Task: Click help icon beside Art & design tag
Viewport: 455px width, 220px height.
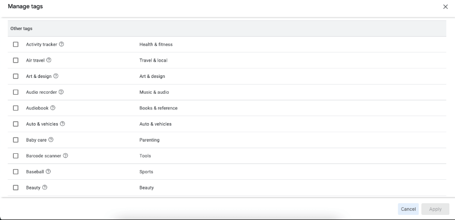Action: point(56,76)
